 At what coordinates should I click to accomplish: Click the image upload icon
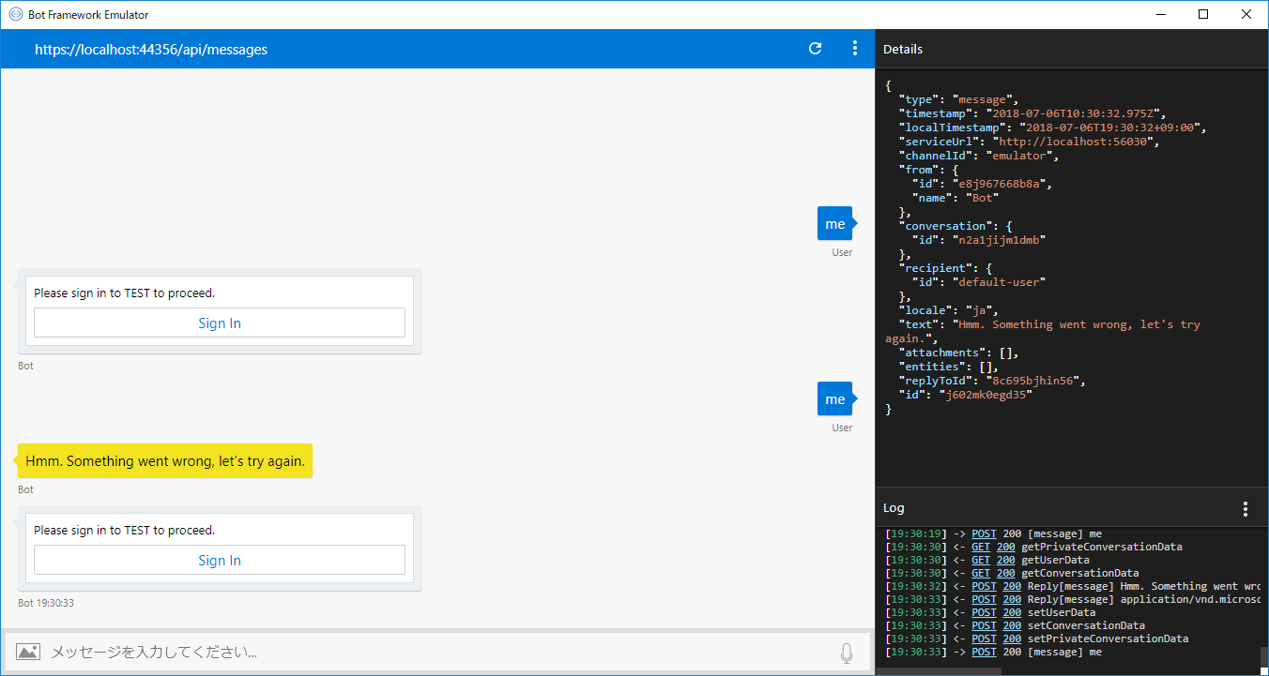pyautogui.click(x=28, y=652)
